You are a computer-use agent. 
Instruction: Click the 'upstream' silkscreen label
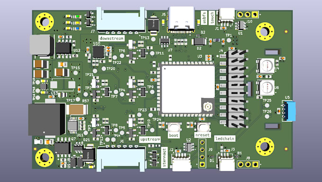coord(150,140)
